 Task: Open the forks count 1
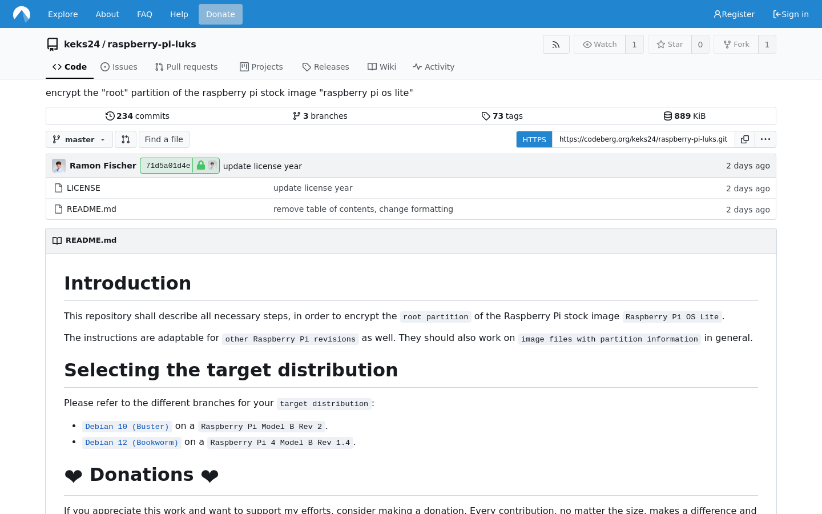coord(767,45)
